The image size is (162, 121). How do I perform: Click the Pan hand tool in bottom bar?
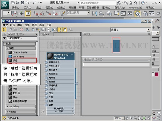tap(127, 118)
